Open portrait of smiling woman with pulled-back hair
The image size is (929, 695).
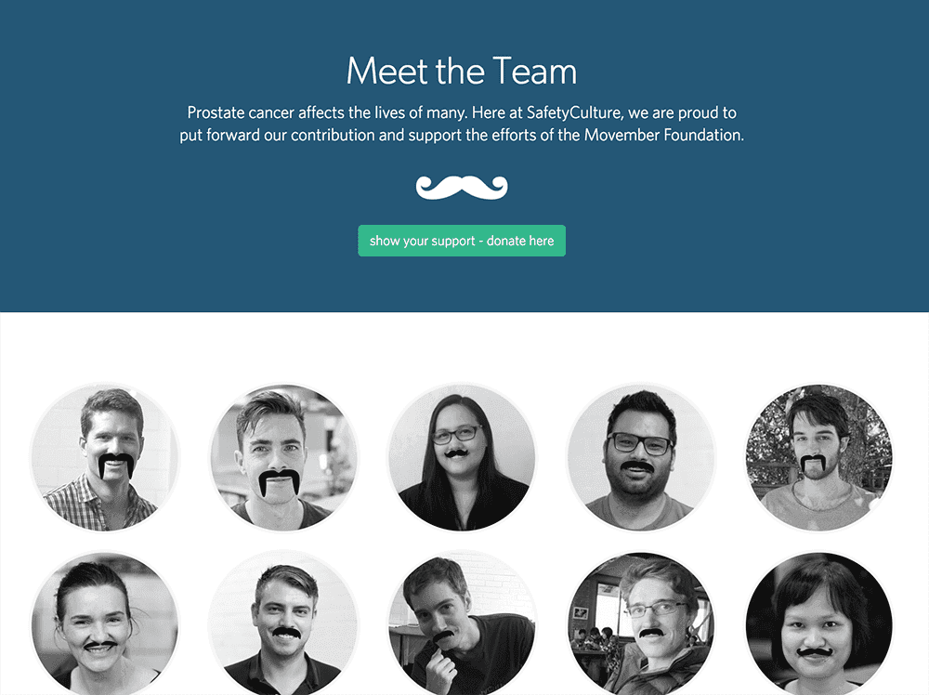105,623
